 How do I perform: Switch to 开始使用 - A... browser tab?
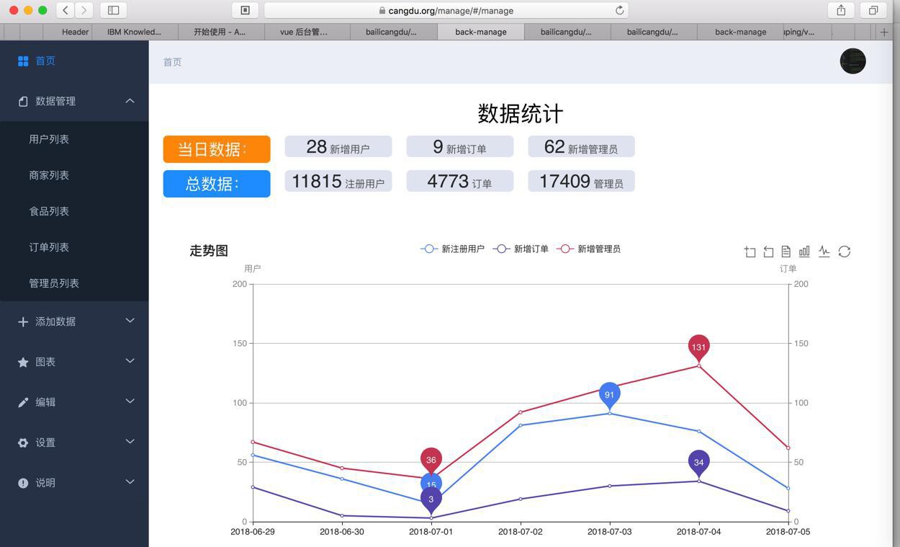tap(220, 32)
